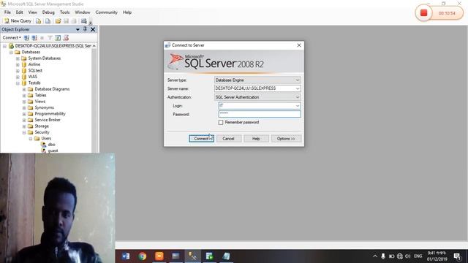The width and height of the screenshot is (468, 263).
Task: Open the Window menu
Action: tap(83, 12)
